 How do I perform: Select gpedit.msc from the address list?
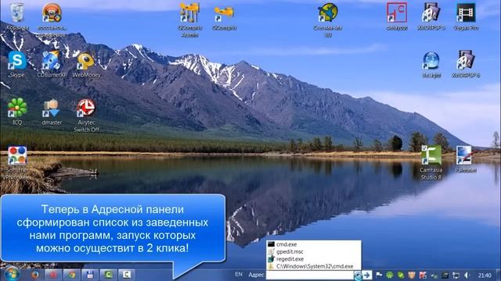coord(314,251)
